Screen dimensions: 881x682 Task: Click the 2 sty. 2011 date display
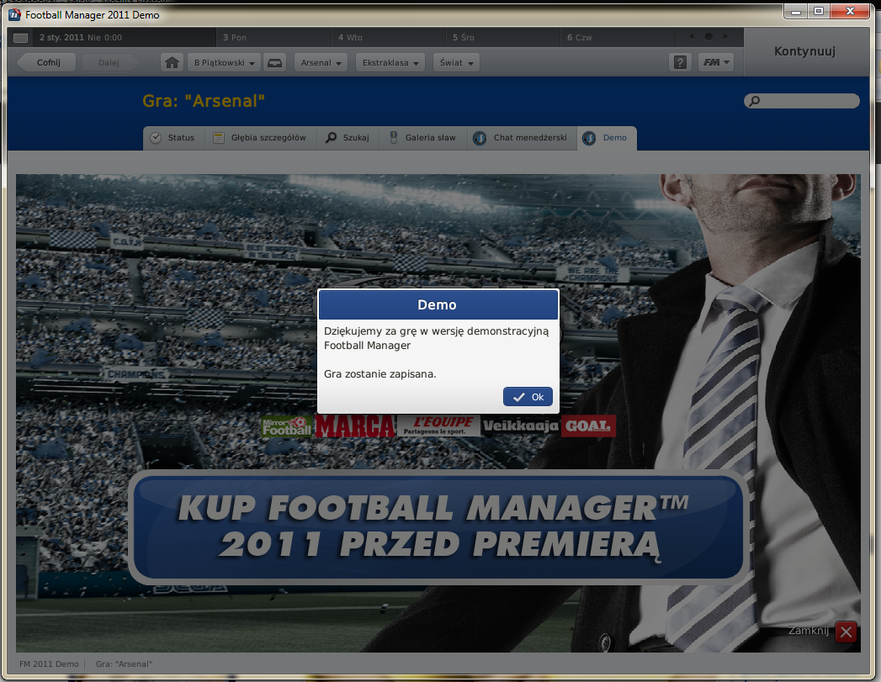(x=80, y=38)
